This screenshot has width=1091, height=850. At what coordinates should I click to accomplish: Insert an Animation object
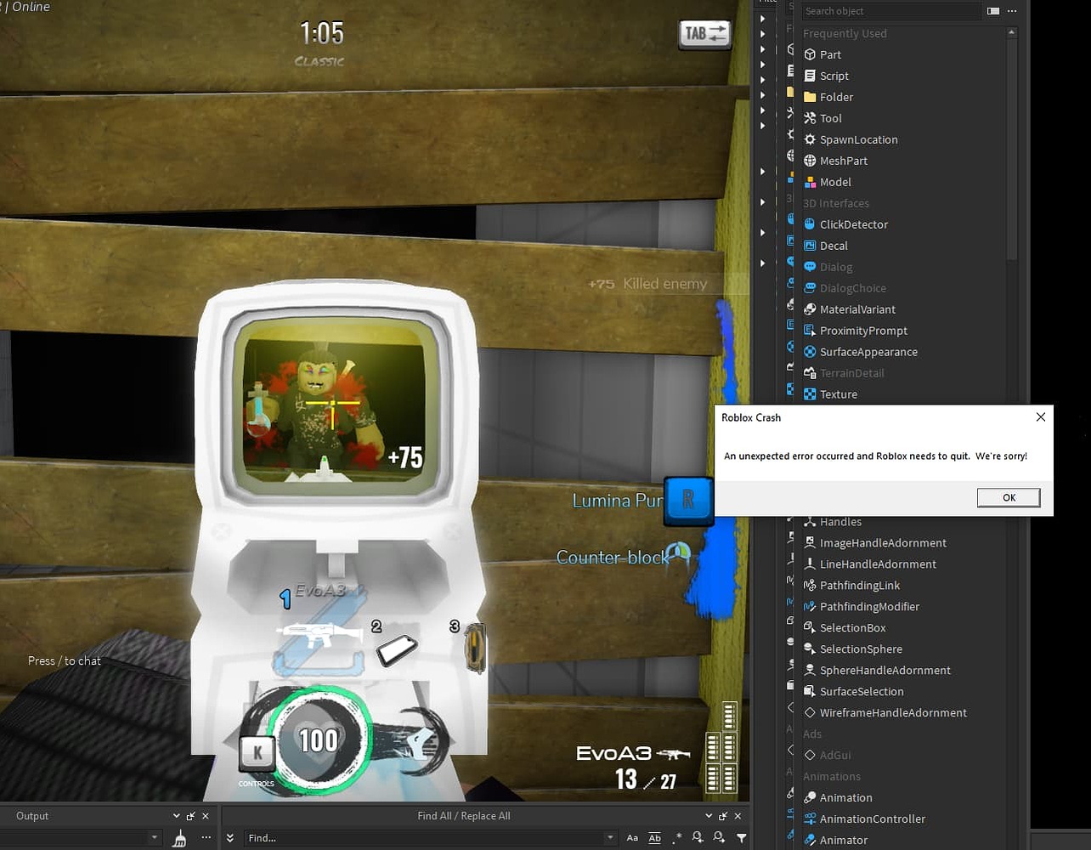847,797
